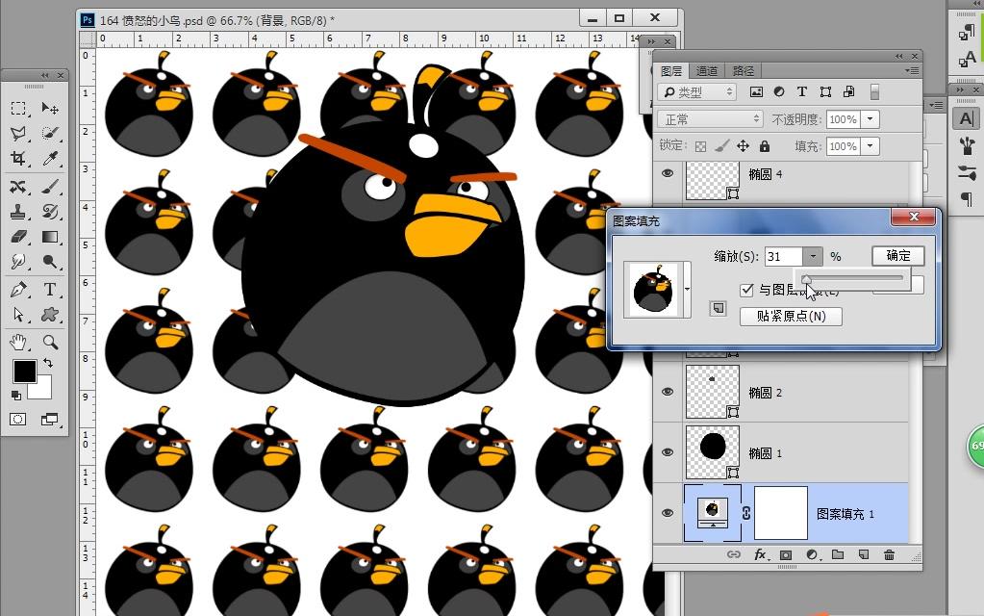This screenshot has width=984, height=616.
Task: Open the pattern picker dropdown arrow
Action: (x=687, y=290)
